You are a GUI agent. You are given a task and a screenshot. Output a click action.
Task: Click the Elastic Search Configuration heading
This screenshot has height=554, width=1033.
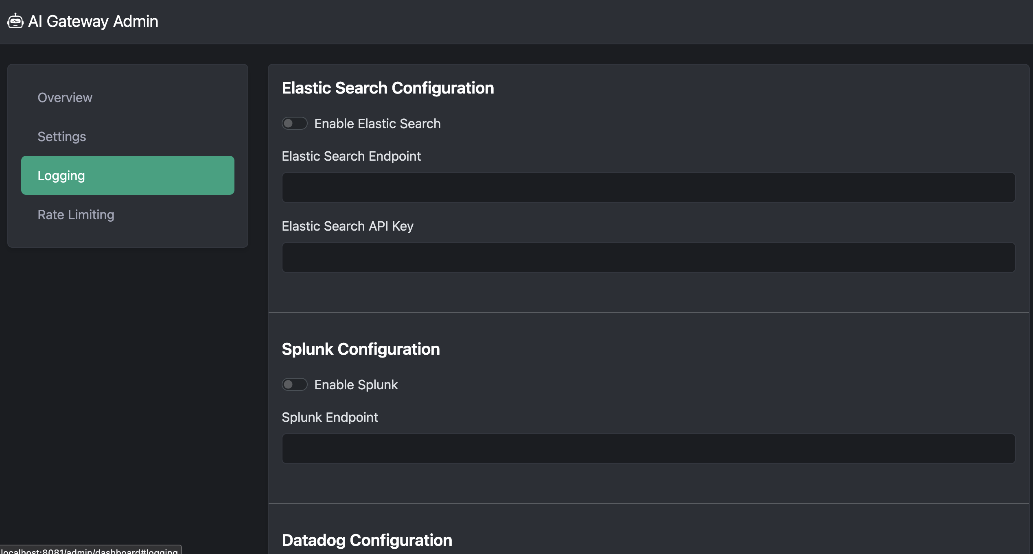click(387, 88)
